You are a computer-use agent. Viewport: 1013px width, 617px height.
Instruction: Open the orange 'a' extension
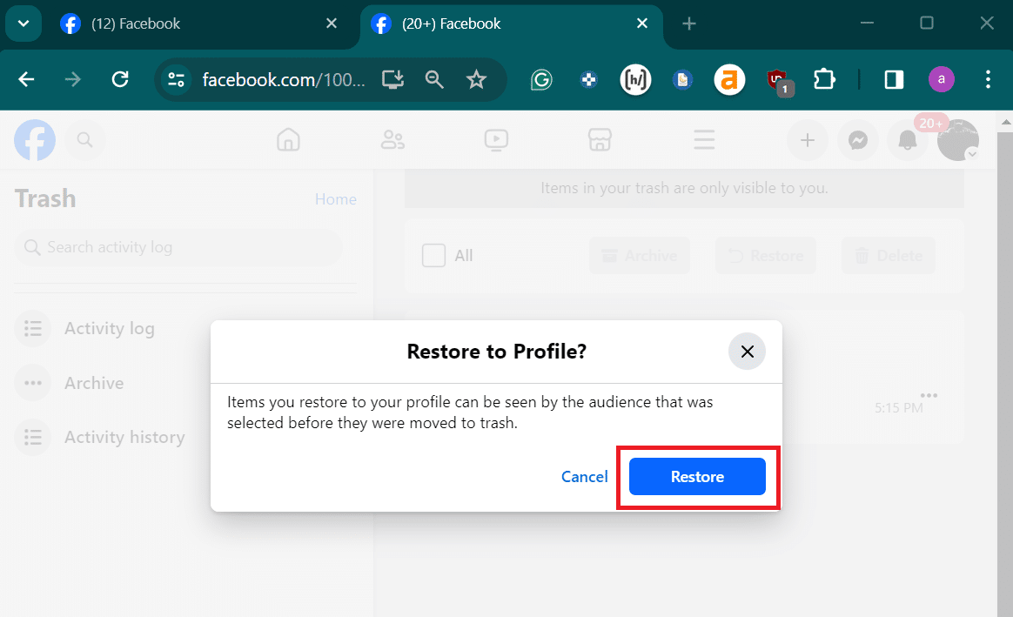coord(729,79)
